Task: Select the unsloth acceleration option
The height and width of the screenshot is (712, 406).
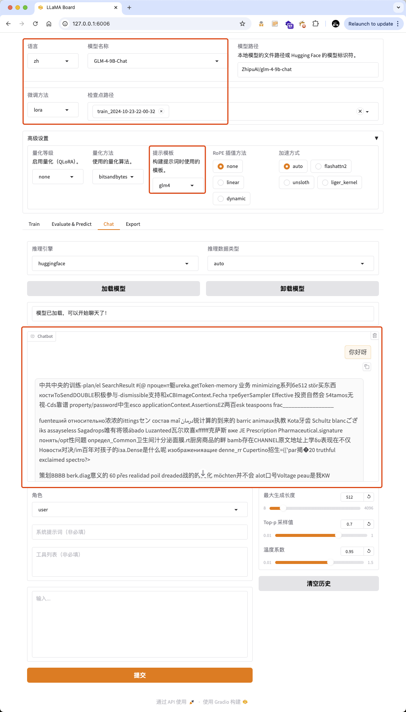Action: coord(287,183)
